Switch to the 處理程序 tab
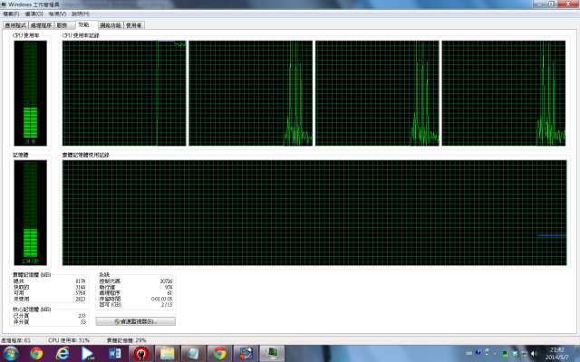Image resolution: width=580 pixels, height=362 pixels. coord(41,25)
